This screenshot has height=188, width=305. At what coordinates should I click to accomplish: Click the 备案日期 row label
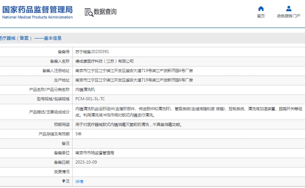click(x=62, y=162)
